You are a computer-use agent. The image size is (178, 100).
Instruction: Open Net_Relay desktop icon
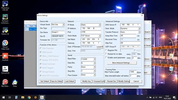coord(5,83)
